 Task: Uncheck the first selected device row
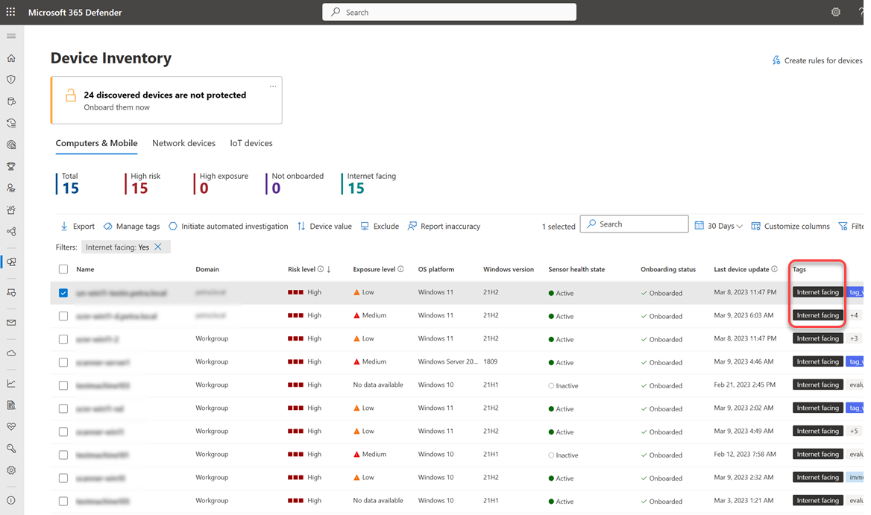[63, 293]
